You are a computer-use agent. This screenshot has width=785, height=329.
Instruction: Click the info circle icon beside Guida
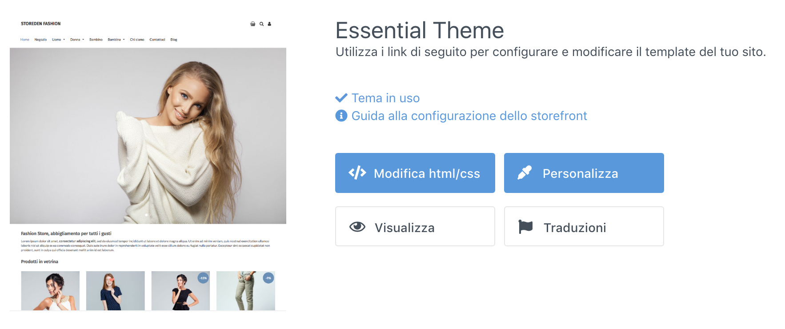tap(341, 116)
